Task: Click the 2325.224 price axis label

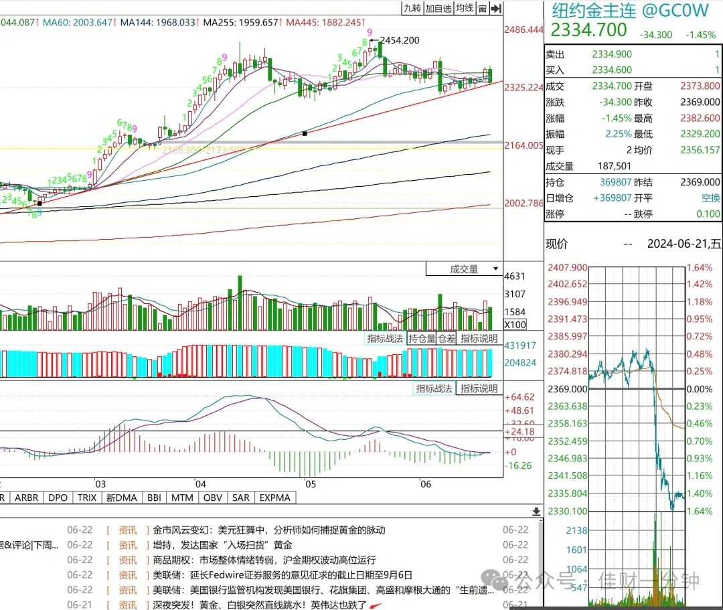Action: point(524,87)
